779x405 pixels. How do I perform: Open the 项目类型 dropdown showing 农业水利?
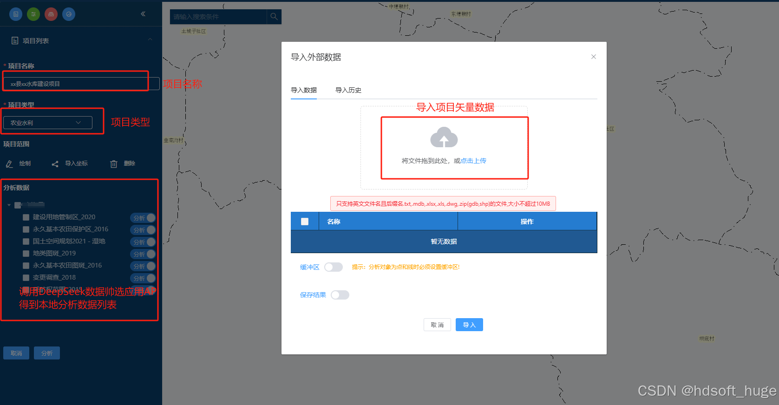coord(48,123)
